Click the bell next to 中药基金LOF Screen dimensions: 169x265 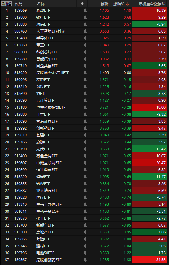[x=85, y=211]
